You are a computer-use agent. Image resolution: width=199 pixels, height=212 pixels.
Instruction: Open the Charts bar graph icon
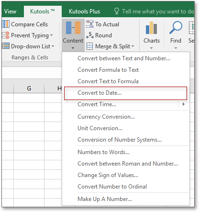point(151,28)
